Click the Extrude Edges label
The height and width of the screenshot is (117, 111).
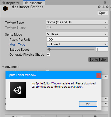tap(19, 50)
